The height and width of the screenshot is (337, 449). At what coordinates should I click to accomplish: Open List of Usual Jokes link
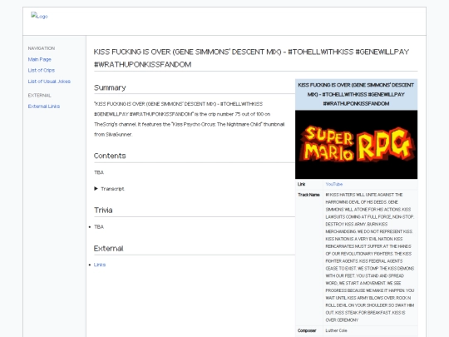49,82
